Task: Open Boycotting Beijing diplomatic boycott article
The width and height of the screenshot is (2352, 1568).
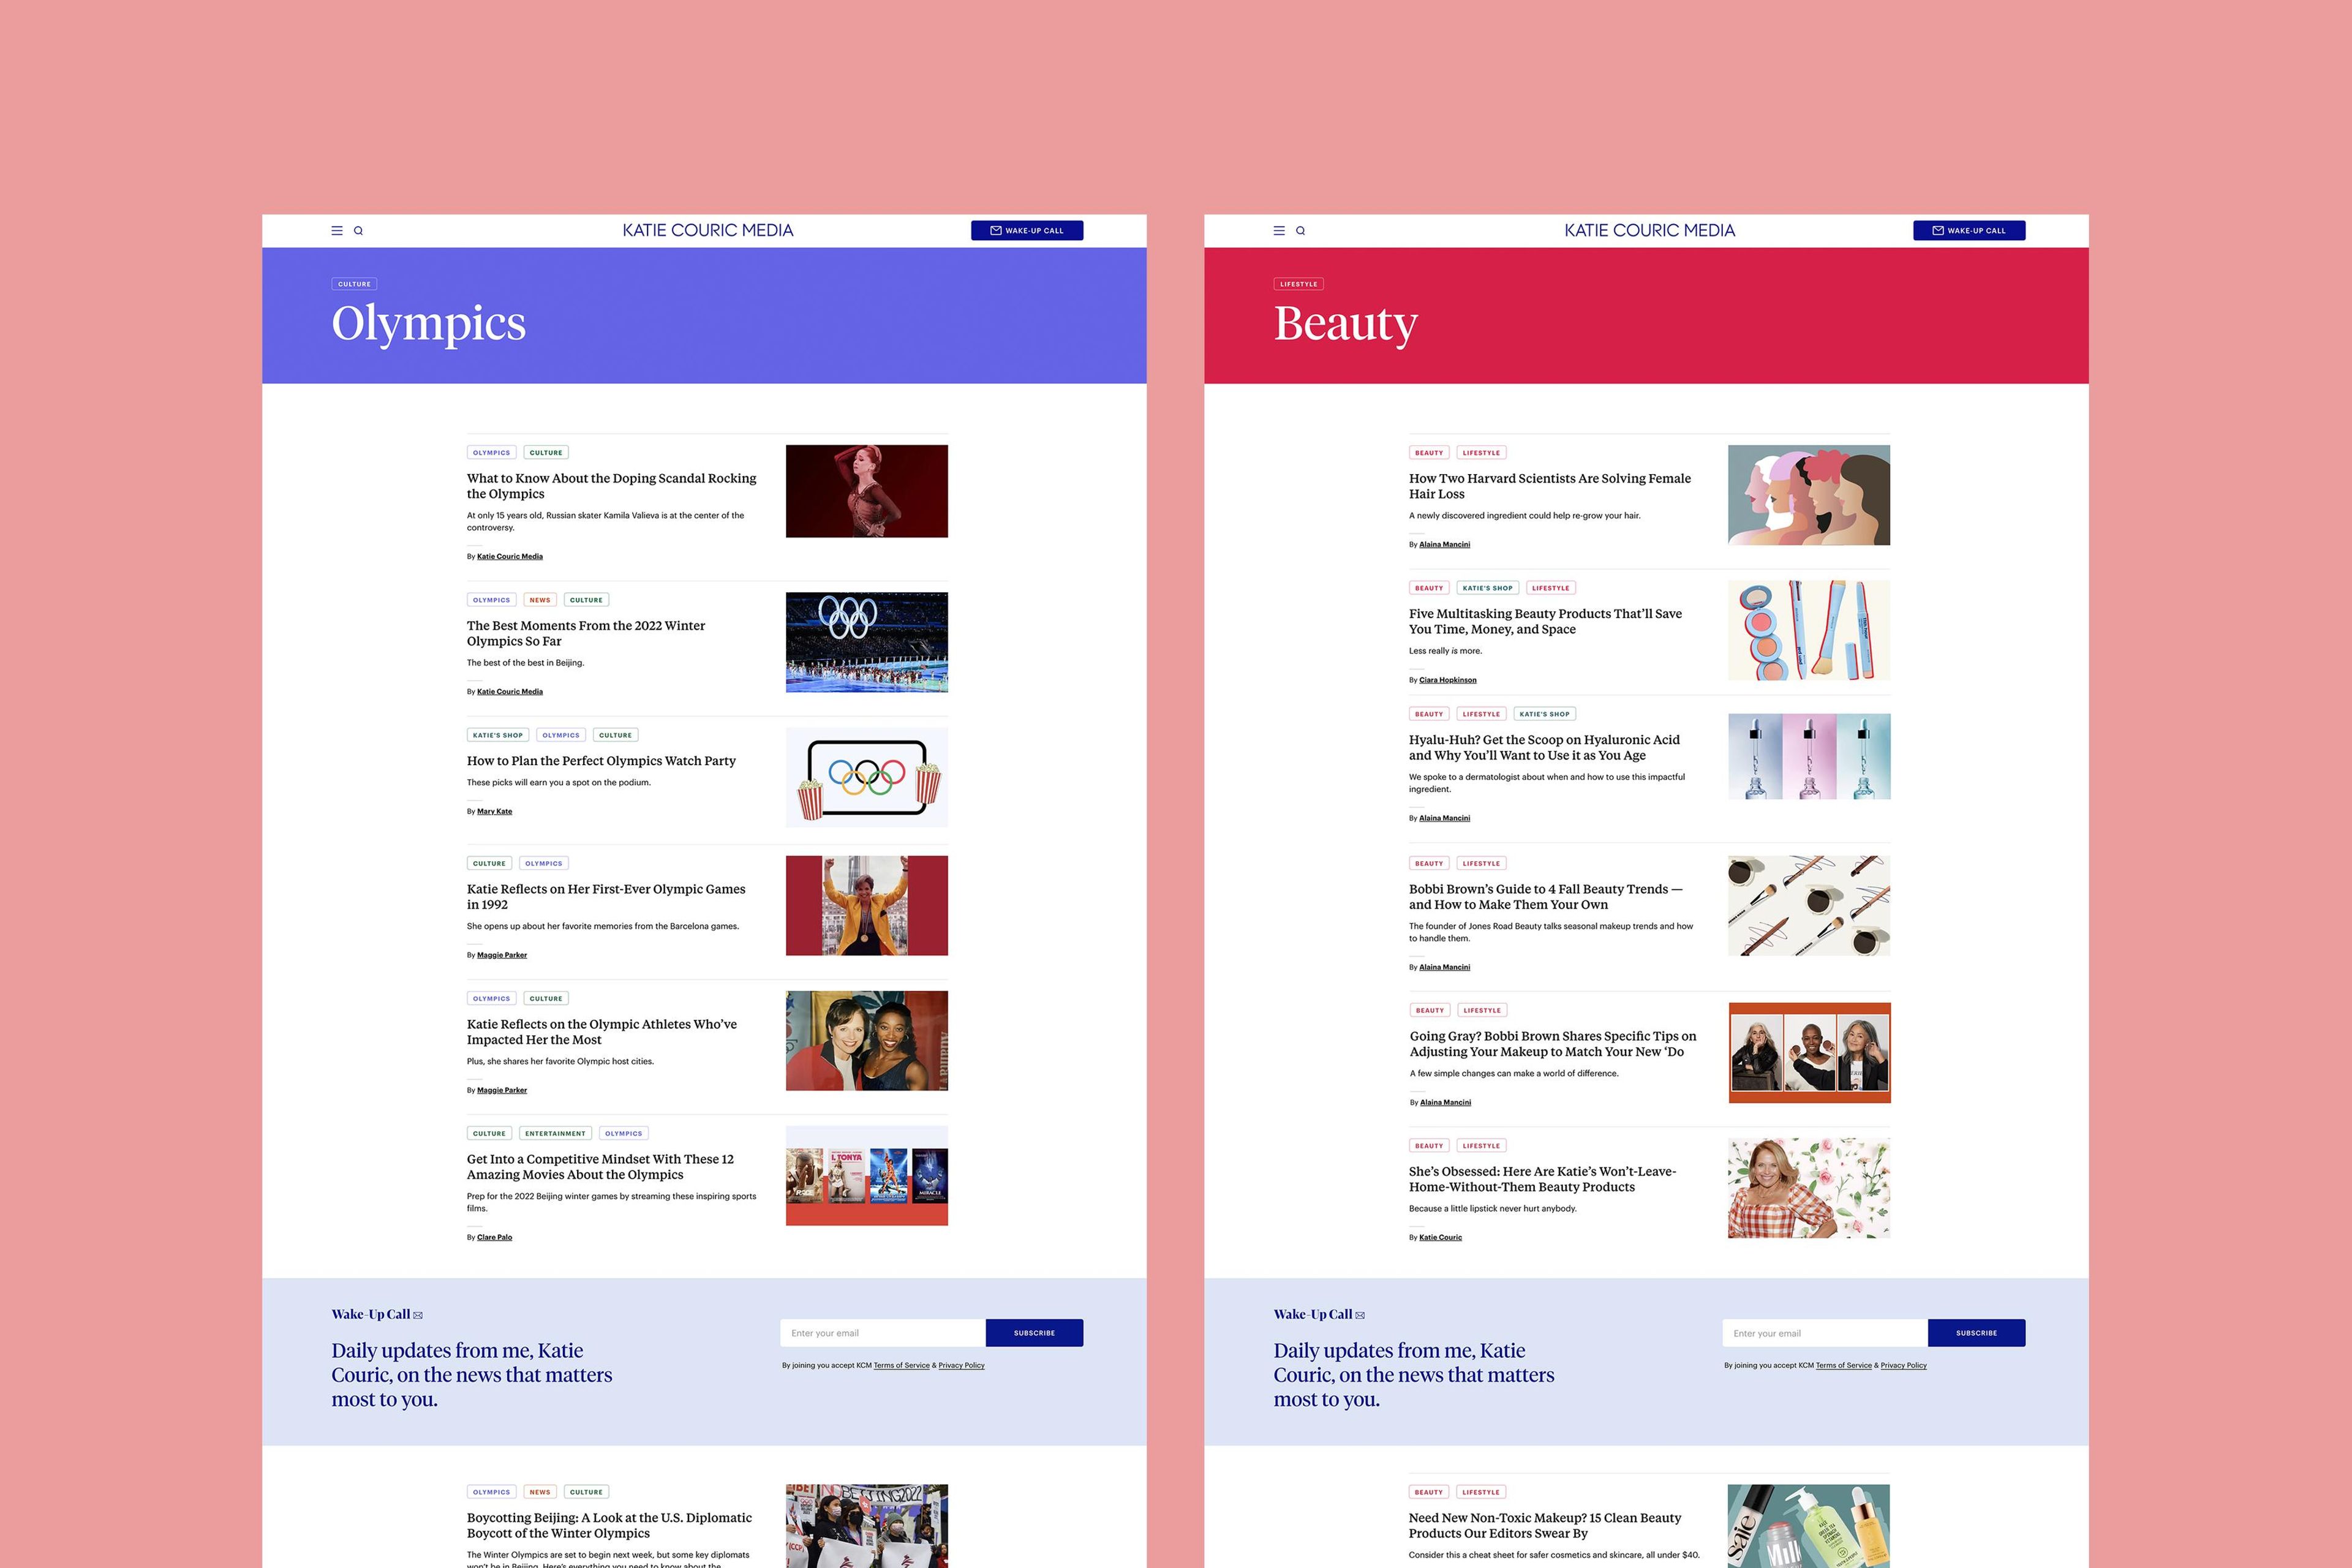Action: point(609,1525)
